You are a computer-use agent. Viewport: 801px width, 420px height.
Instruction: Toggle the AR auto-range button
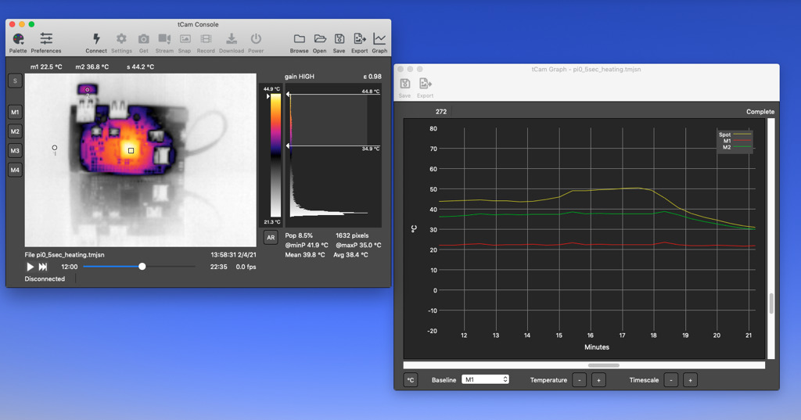271,237
